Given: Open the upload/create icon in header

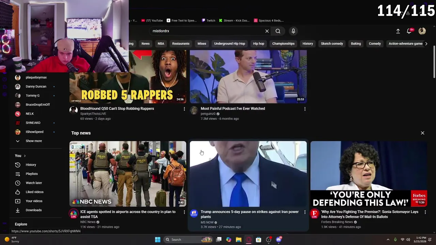Looking at the screenshot, I should [x=398, y=31].
